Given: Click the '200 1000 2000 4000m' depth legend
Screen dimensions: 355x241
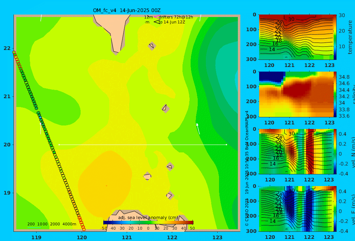Looking at the screenshot, I should click(52, 224).
